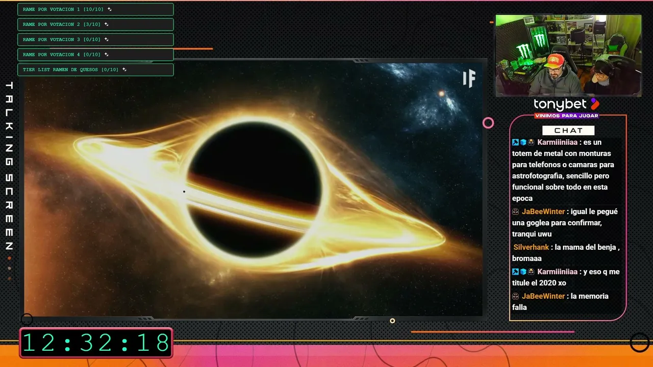653x367 pixels.
Task: Click the sparkle icon beside RAME POR VOTACION 1
Action: pyautogui.click(x=110, y=9)
